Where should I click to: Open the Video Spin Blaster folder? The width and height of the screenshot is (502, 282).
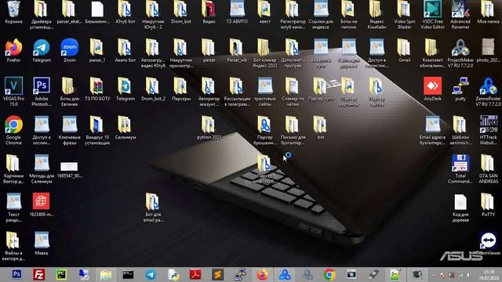tap(405, 9)
